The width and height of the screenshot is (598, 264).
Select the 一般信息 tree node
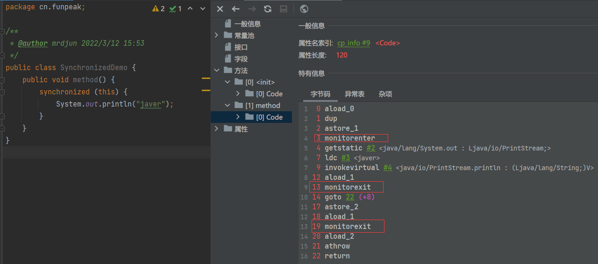(x=248, y=24)
